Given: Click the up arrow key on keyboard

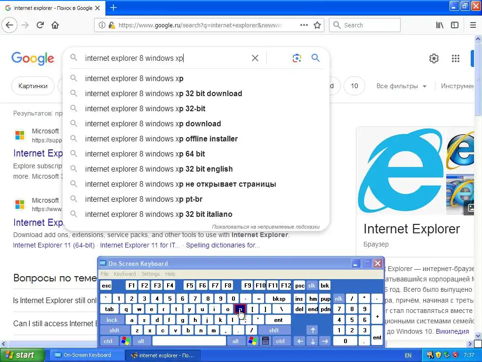Looking at the screenshot, I should click(x=313, y=330).
